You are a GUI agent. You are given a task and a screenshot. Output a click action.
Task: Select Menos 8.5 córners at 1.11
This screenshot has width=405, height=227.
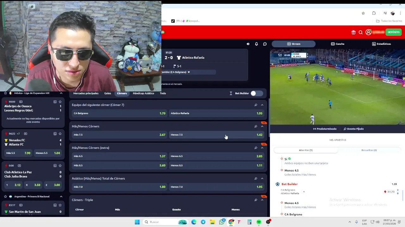point(216,165)
